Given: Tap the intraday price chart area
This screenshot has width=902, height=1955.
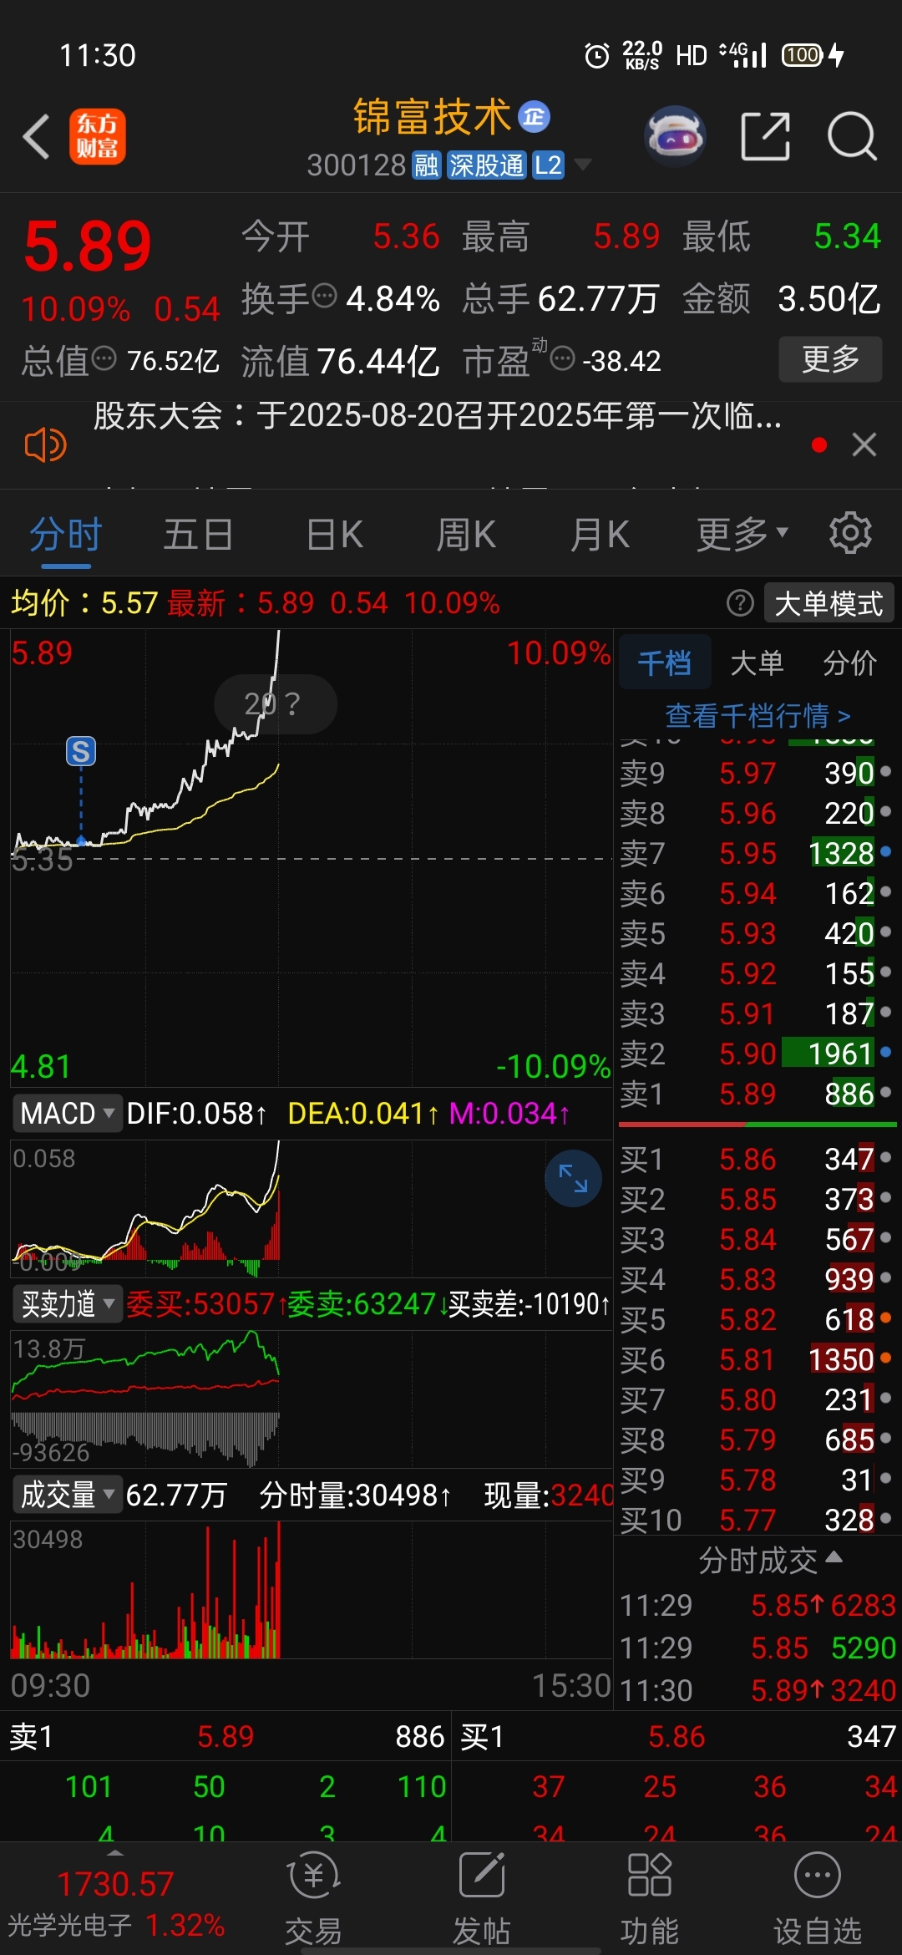Looking at the screenshot, I should click(312, 858).
